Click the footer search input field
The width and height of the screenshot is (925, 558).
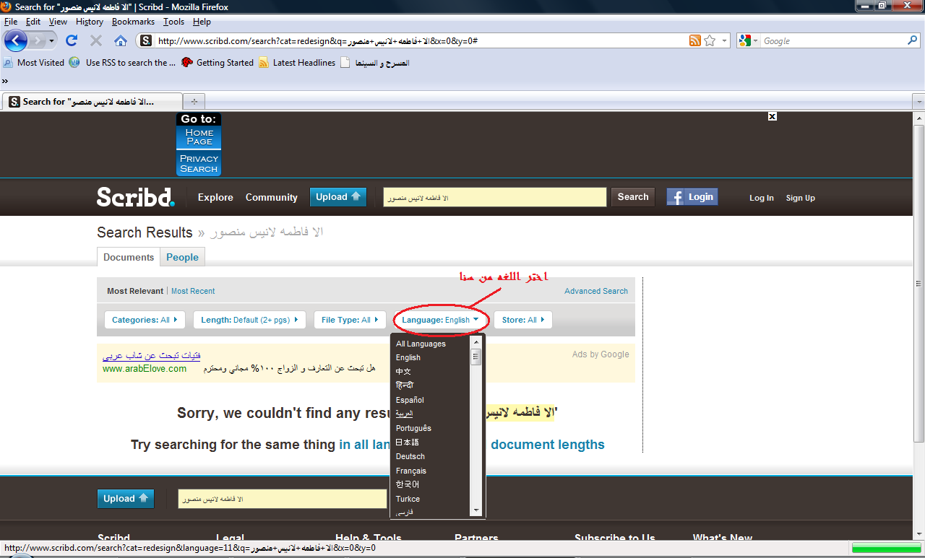pos(283,499)
